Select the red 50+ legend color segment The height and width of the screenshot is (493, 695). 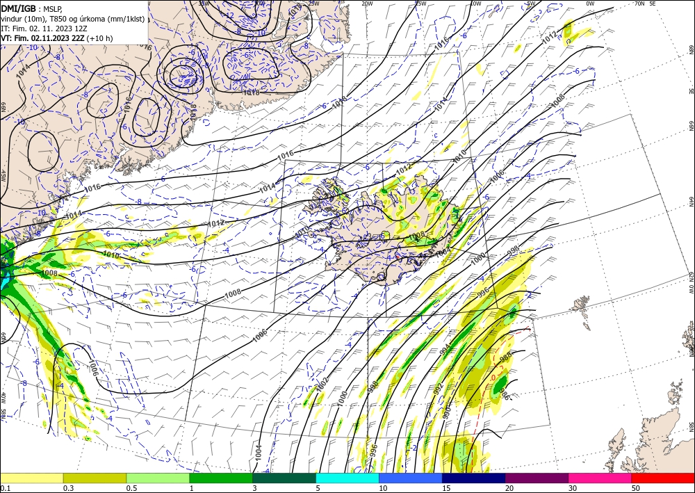click(x=663, y=478)
